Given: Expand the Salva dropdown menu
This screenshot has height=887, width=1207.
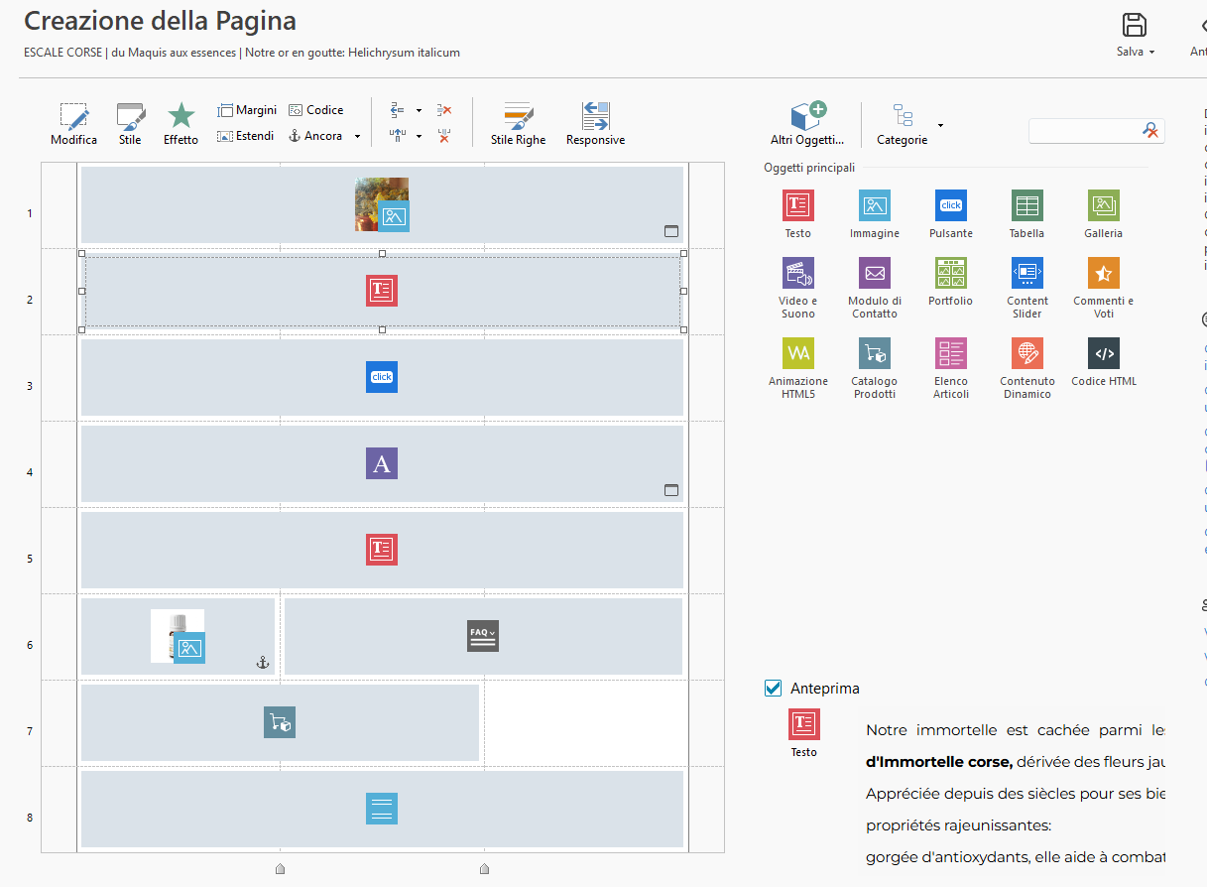Looking at the screenshot, I should (x=1151, y=52).
